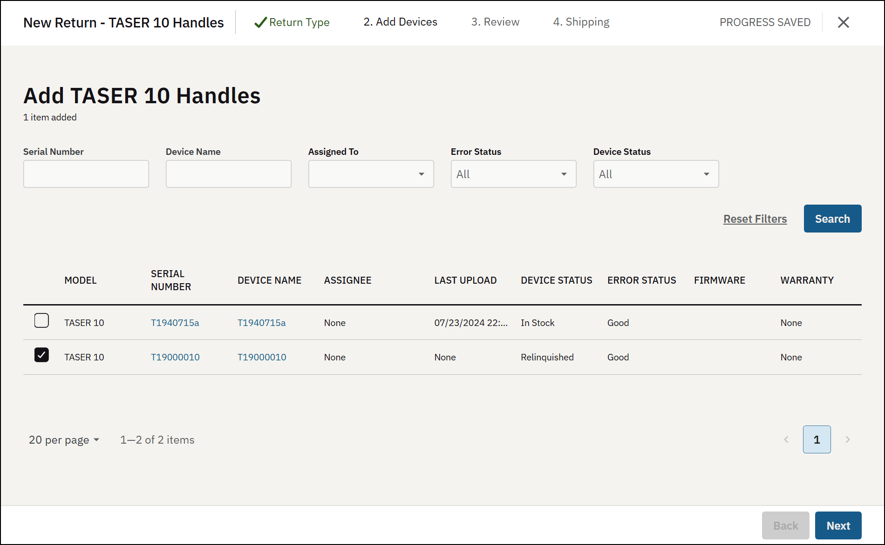Click the Return Type checkmark icon

[x=260, y=22]
